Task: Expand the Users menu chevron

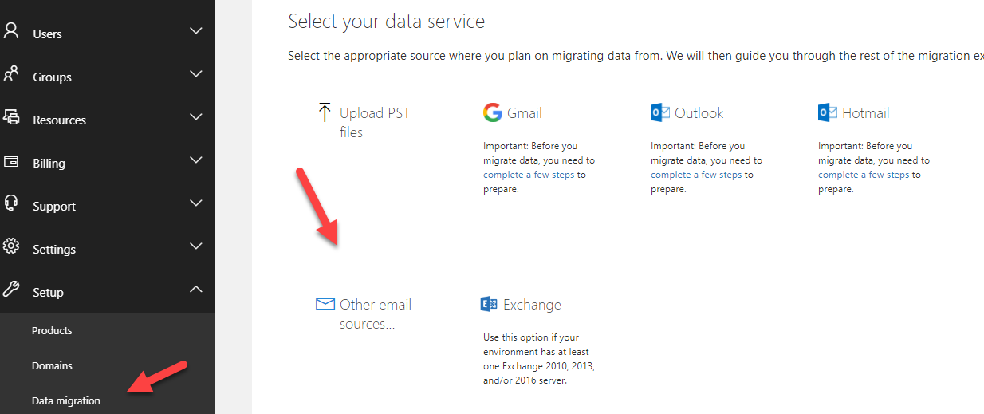Action: 196,31
